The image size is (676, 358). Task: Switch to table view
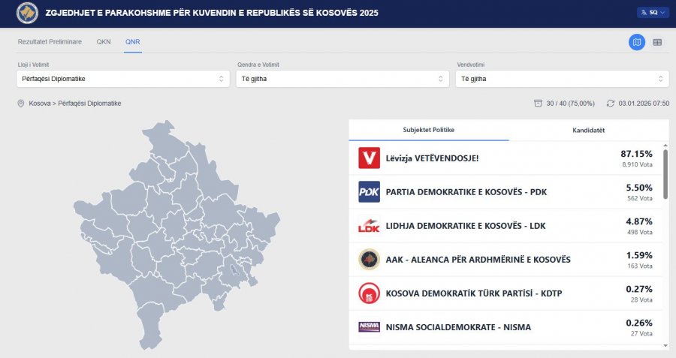click(x=657, y=42)
